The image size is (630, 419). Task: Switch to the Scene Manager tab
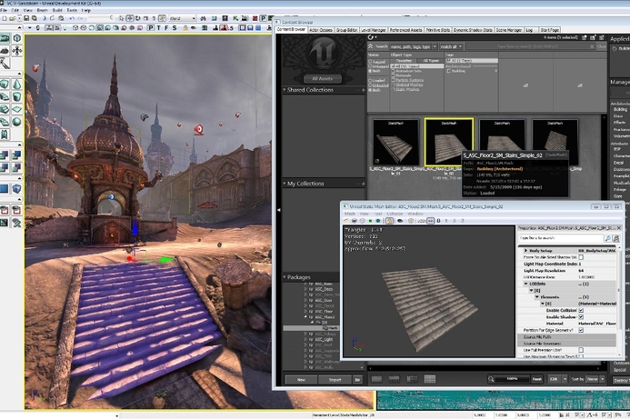pyautogui.click(x=509, y=30)
